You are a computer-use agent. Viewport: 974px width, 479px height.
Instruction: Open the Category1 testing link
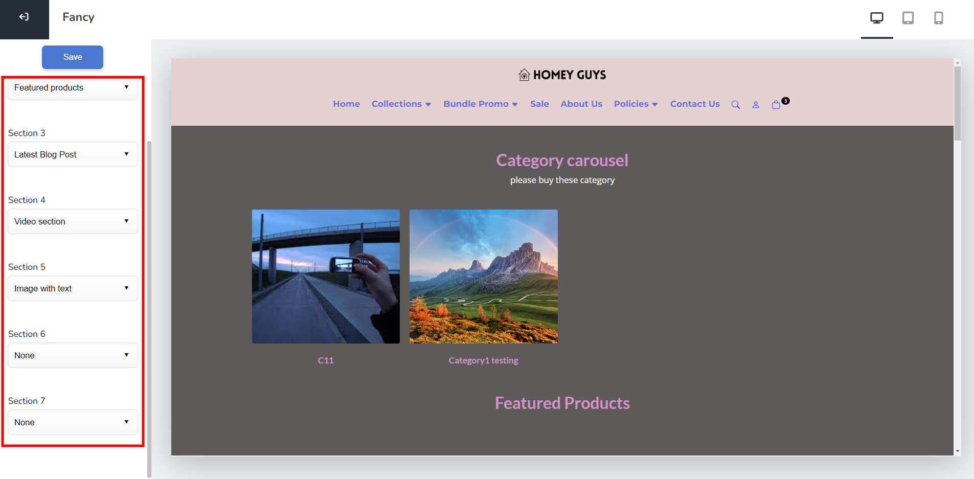coord(483,360)
